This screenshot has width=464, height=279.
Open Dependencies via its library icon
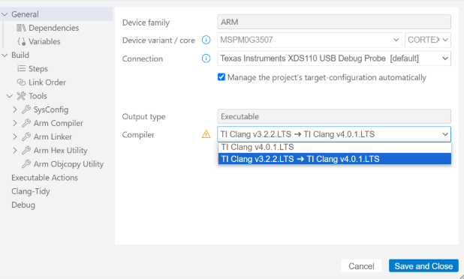point(21,28)
